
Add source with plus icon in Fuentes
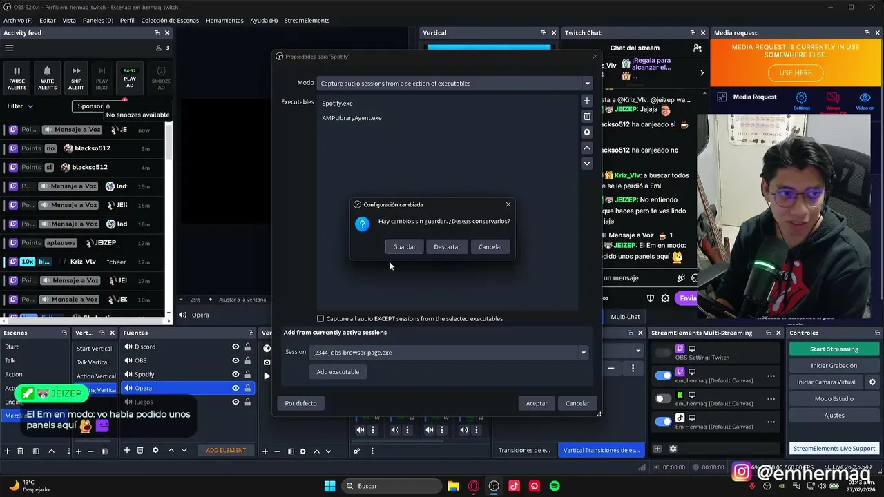click(x=127, y=450)
